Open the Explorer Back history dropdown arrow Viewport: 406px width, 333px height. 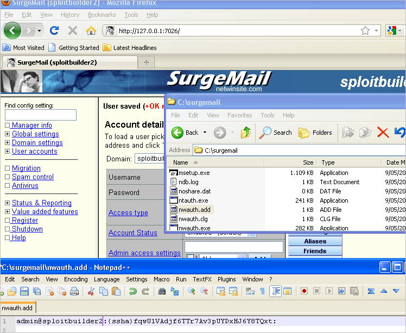(205, 133)
